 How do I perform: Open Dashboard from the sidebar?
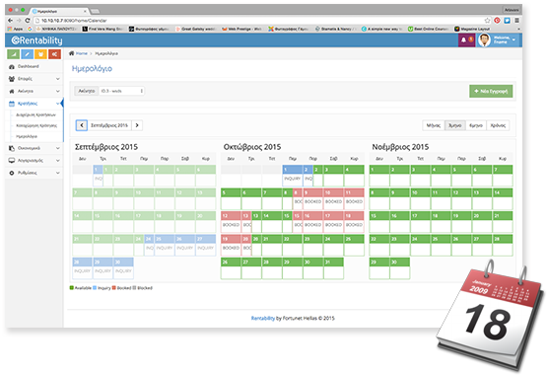click(34, 67)
